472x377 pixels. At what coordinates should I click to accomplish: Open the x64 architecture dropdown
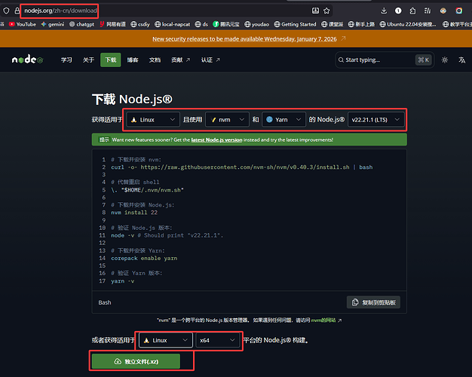217,340
